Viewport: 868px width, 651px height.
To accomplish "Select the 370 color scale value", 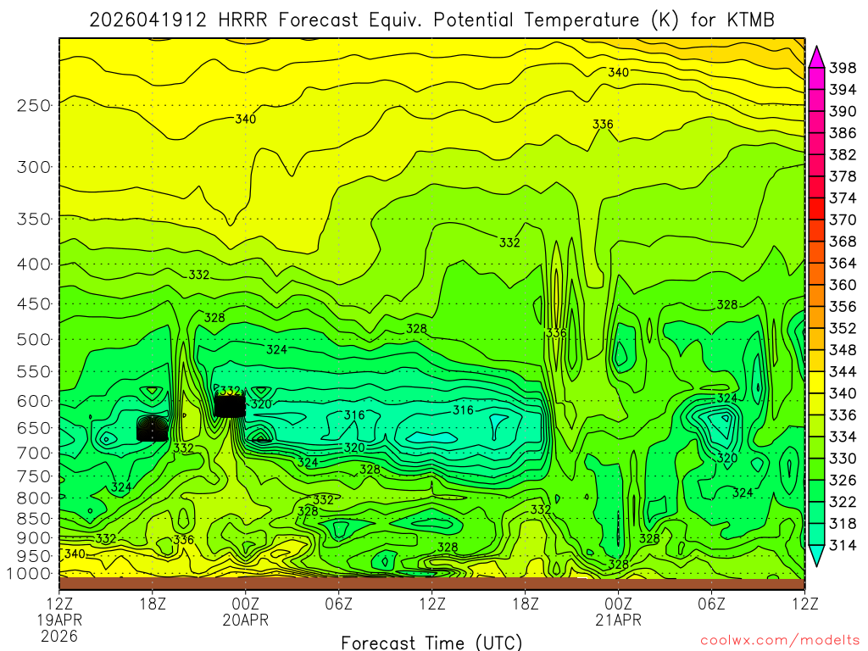I will tap(843, 220).
